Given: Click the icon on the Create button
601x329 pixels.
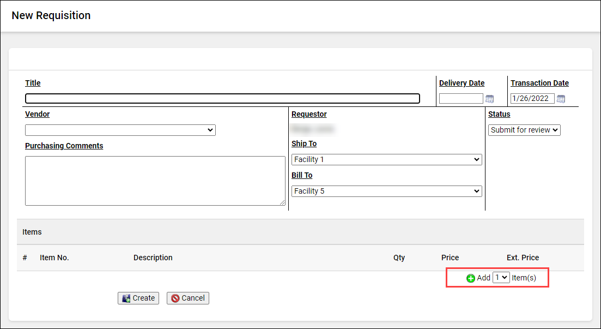Looking at the screenshot, I should click(x=126, y=298).
